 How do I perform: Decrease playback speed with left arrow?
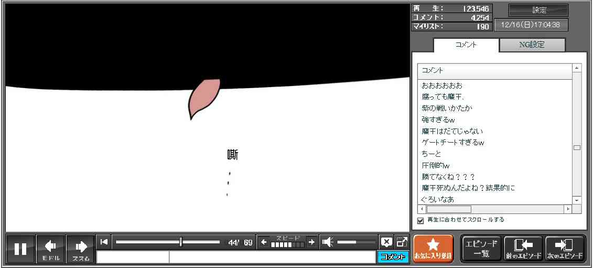264,242
